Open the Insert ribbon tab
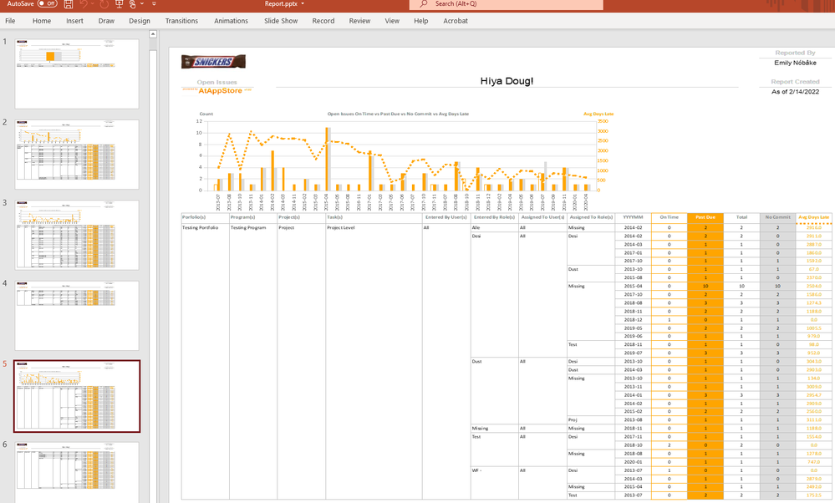The width and height of the screenshot is (835, 503). click(x=74, y=21)
